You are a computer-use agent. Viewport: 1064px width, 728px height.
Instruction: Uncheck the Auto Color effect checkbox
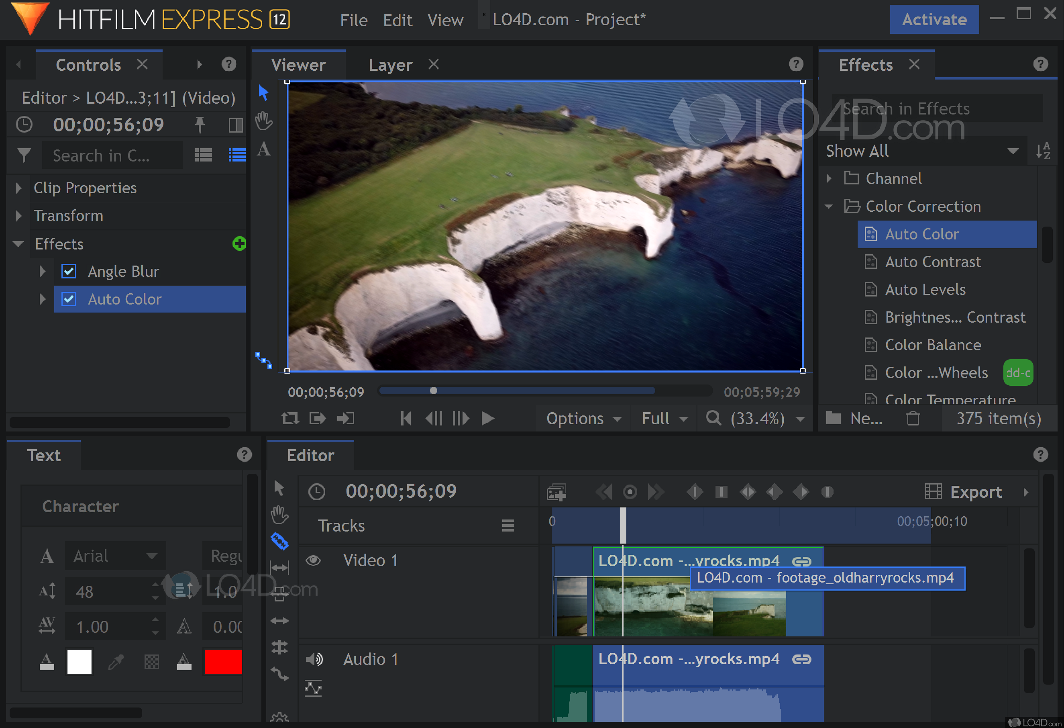pyautogui.click(x=69, y=299)
